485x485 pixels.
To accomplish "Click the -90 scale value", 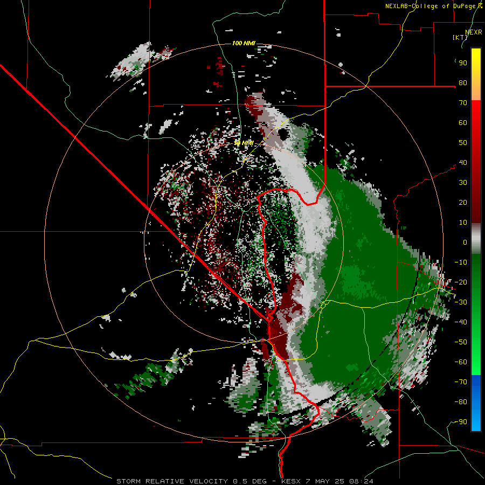I will (x=461, y=422).
